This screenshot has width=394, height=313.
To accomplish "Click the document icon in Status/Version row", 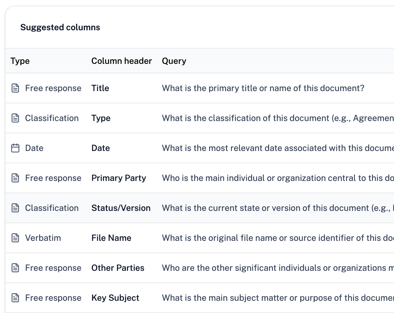I will click(15, 208).
